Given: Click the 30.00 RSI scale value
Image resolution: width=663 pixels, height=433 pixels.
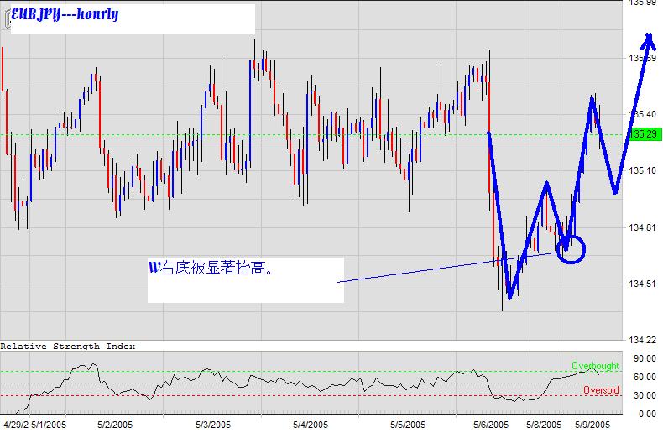Looking at the screenshot, I should 645,395.
